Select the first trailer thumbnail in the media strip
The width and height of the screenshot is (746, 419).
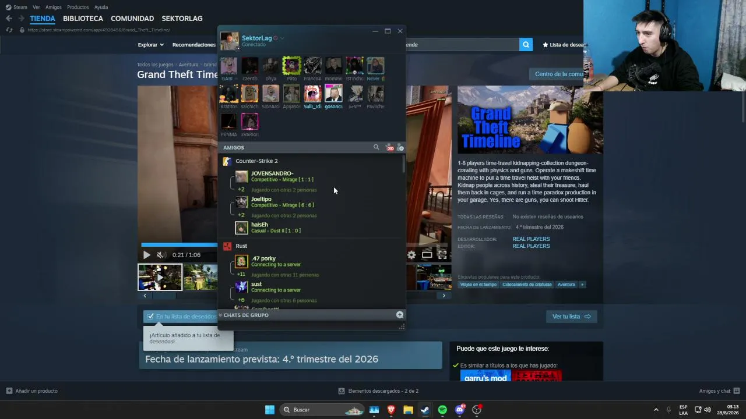[x=160, y=277]
